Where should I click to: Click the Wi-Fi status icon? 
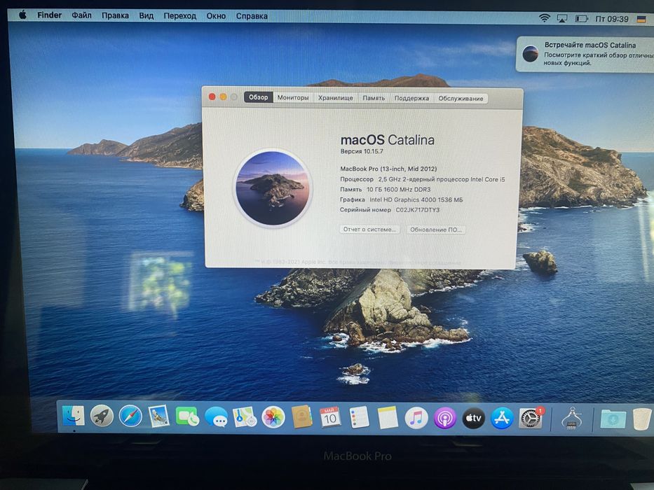pyautogui.click(x=545, y=18)
